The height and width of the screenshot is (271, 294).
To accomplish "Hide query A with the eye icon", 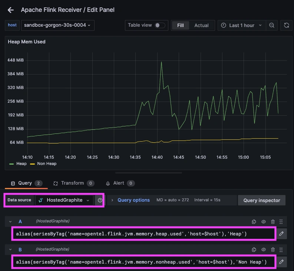I will pos(264,222).
